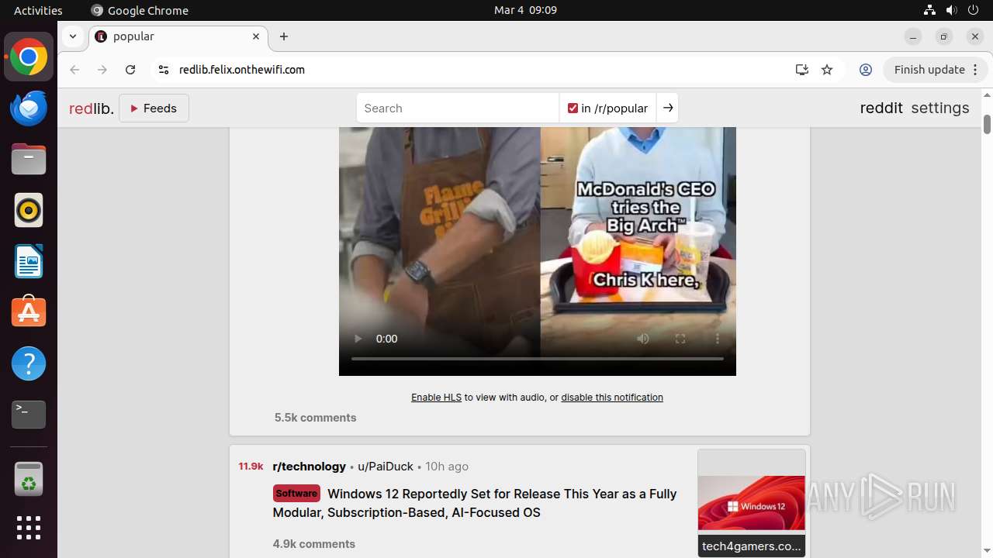The width and height of the screenshot is (993, 558).
Task: Click the page vertical scrollbar thumb
Action: pos(987,124)
